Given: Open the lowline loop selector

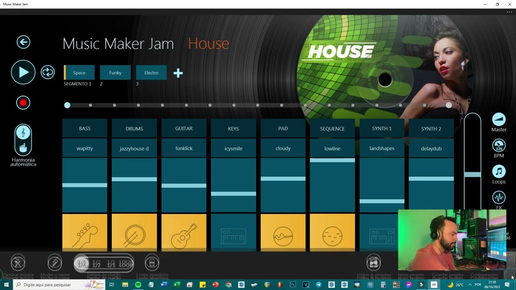Looking at the screenshot, I should point(332,148).
